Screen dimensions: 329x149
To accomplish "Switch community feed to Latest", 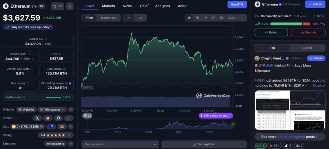I will [x=307, y=48].
